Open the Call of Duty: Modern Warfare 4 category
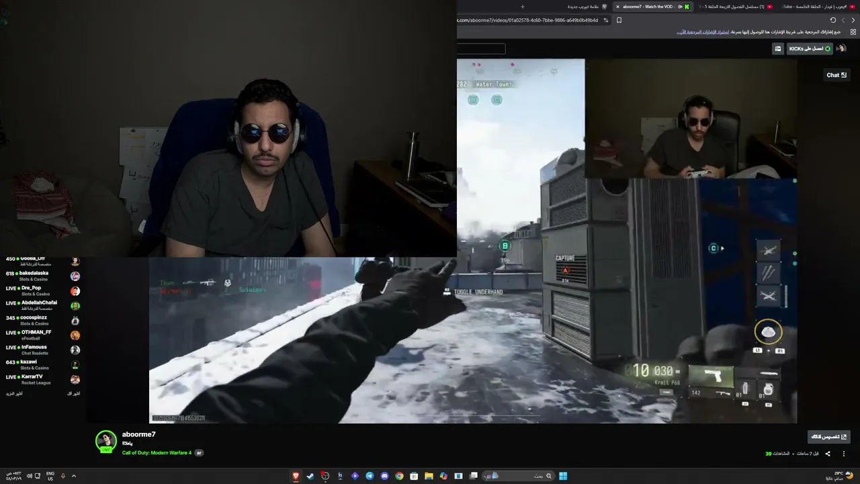 pyautogui.click(x=157, y=452)
